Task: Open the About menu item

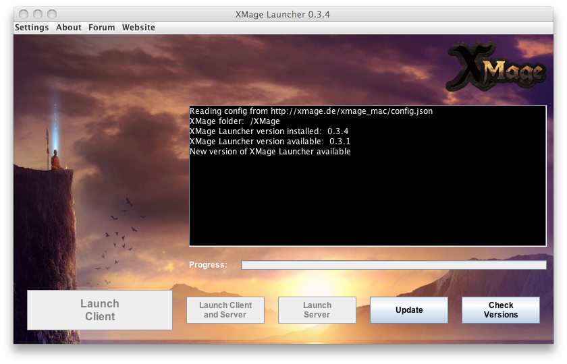Action: [69, 28]
